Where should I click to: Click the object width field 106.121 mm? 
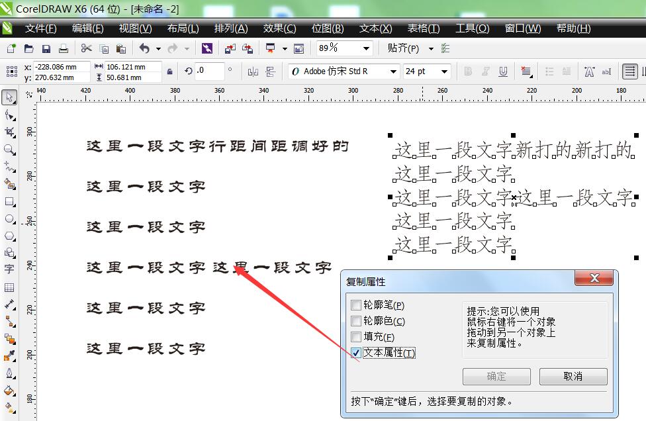(x=132, y=67)
